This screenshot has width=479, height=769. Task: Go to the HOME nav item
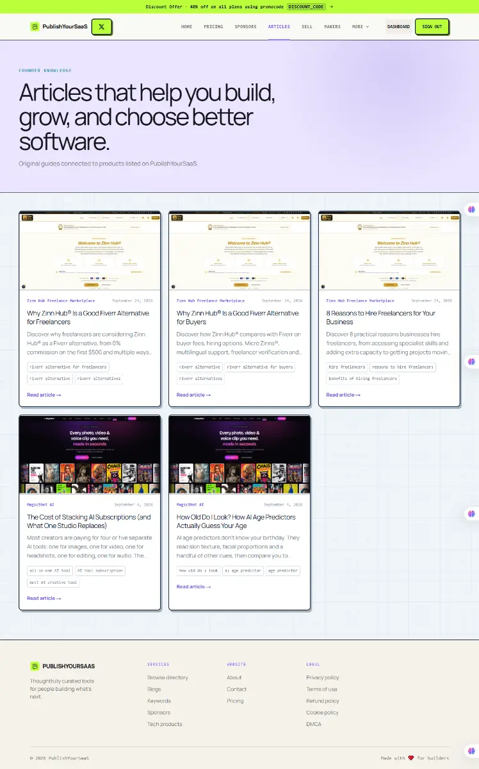coord(186,27)
